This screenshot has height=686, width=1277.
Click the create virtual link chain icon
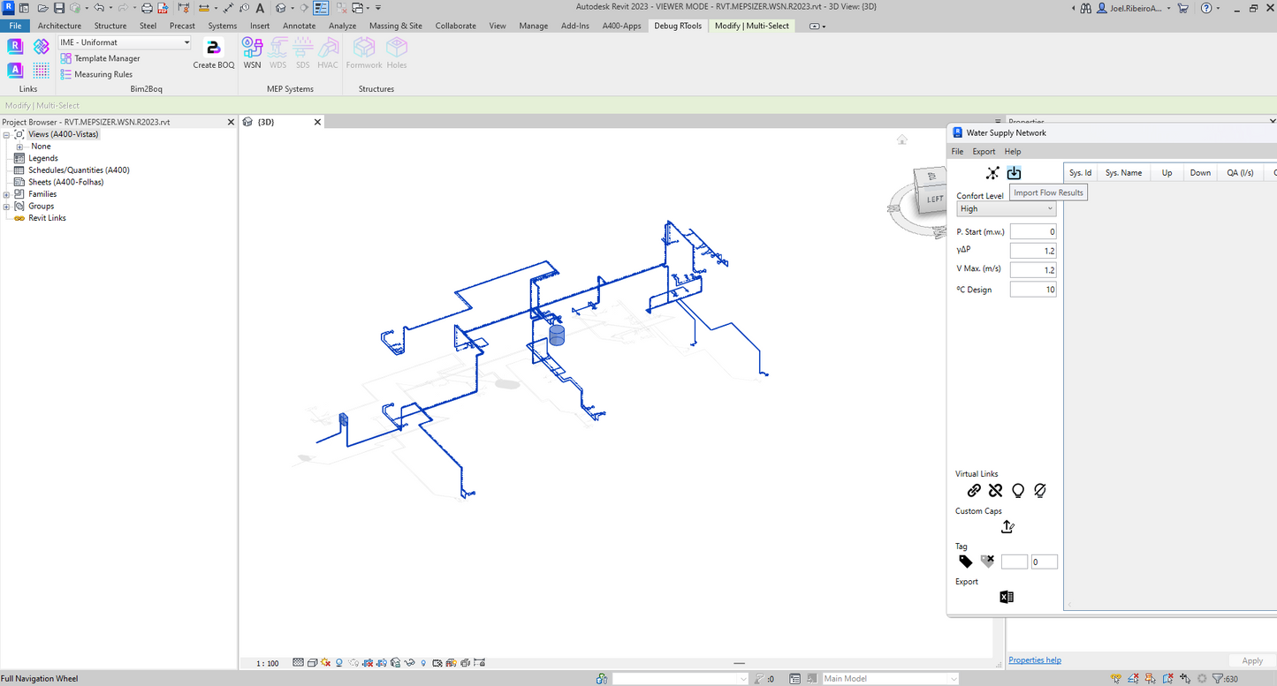click(974, 491)
